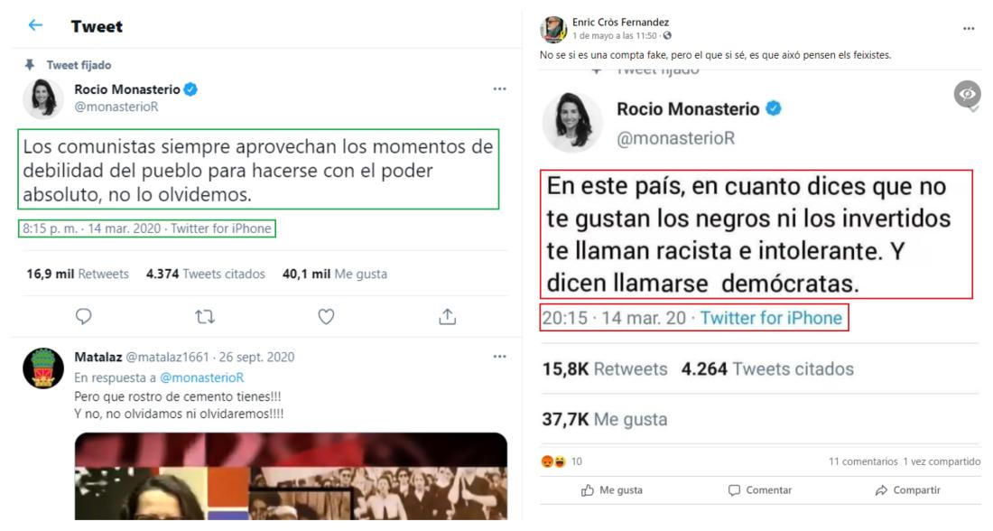Click the Comentar button
The height and width of the screenshot is (531, 993).
[760, 489]
